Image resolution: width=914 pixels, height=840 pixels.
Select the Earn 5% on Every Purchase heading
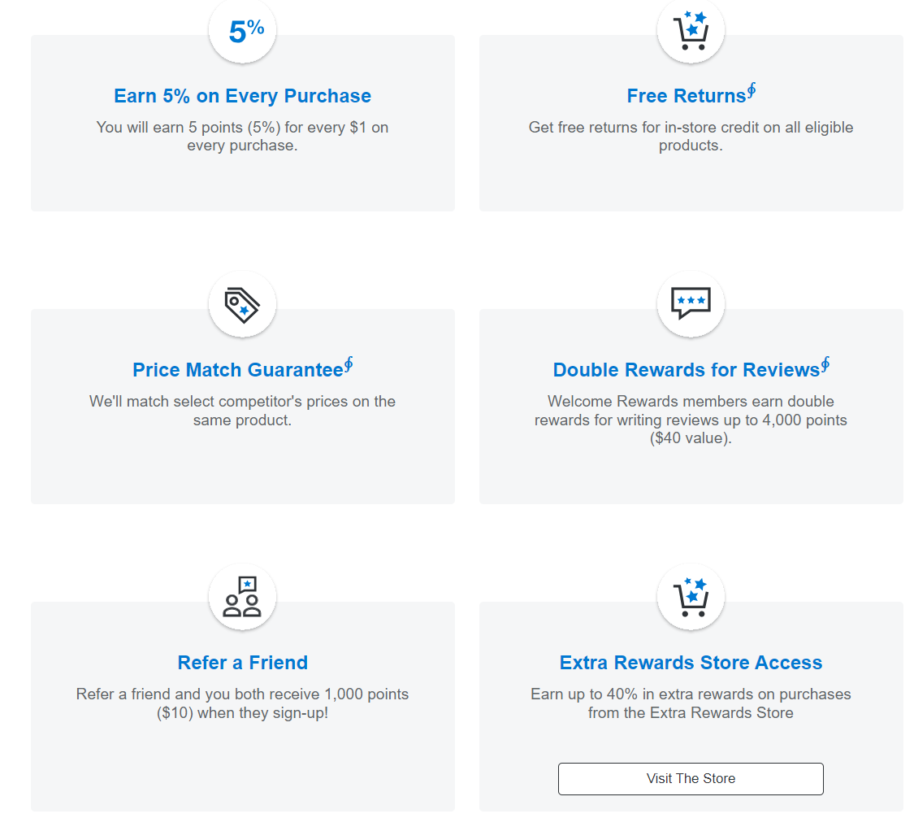242,96
